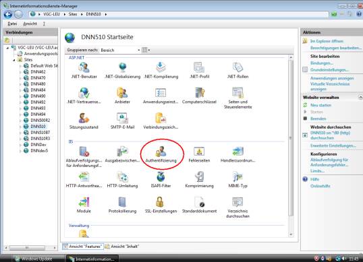The width and height of the screenshot is (363, 262).
Task: Switch to Windows Update taskbar button
Action: tap(36, 259)
